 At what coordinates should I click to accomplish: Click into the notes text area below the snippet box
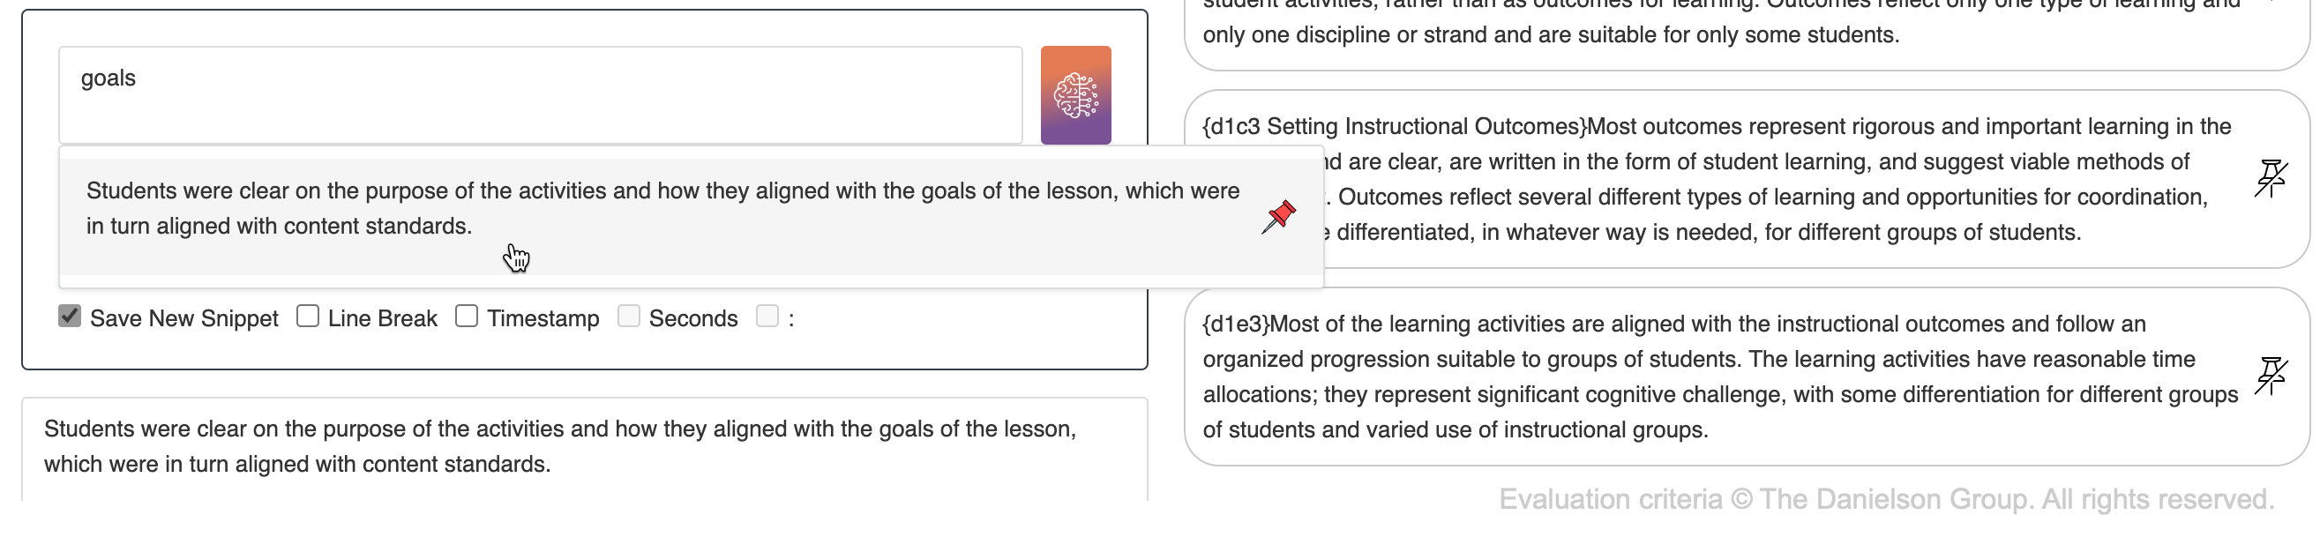coord(585,449)
